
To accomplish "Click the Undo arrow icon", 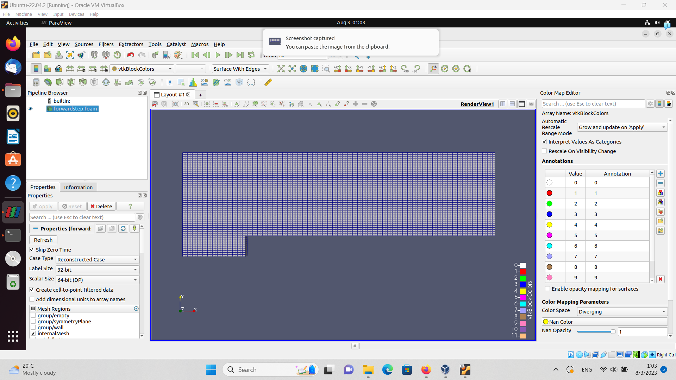I will (130, 55).
